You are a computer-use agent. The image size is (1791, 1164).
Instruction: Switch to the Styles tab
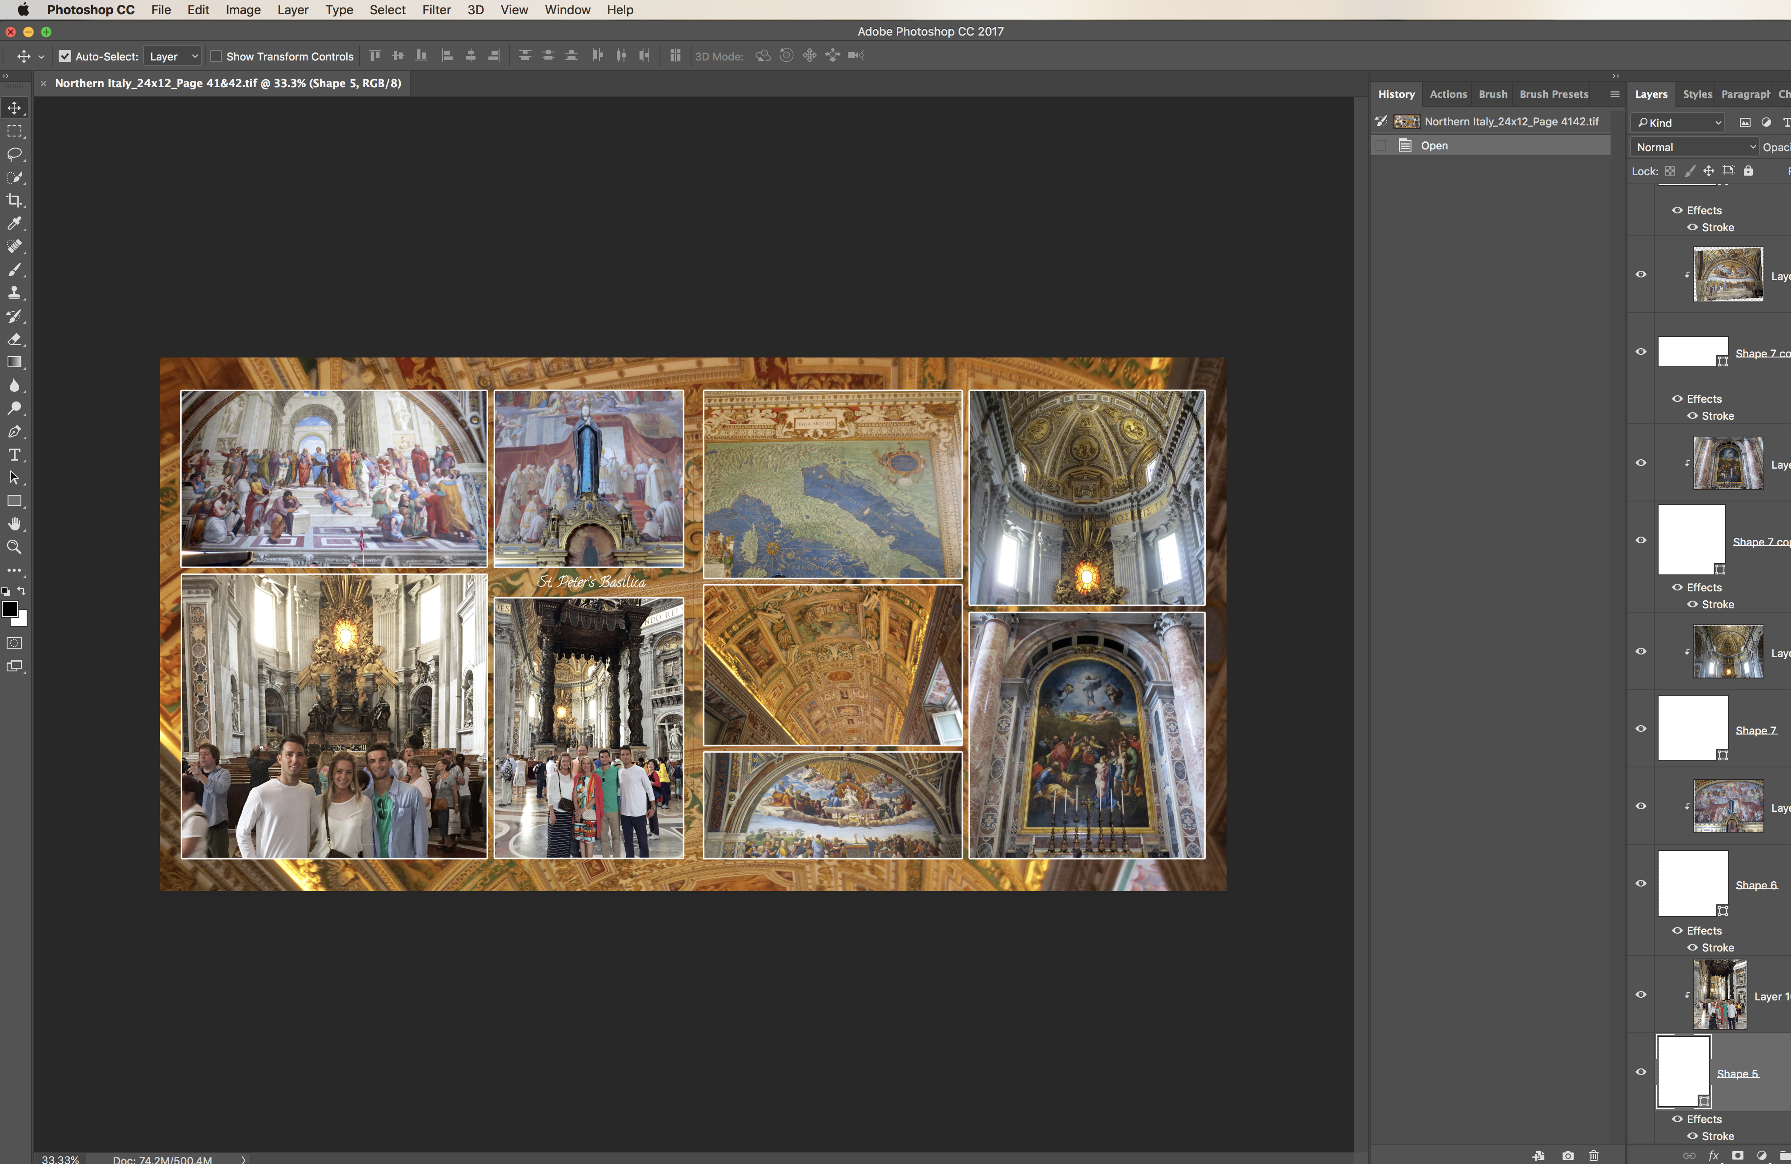(1697, 94)
